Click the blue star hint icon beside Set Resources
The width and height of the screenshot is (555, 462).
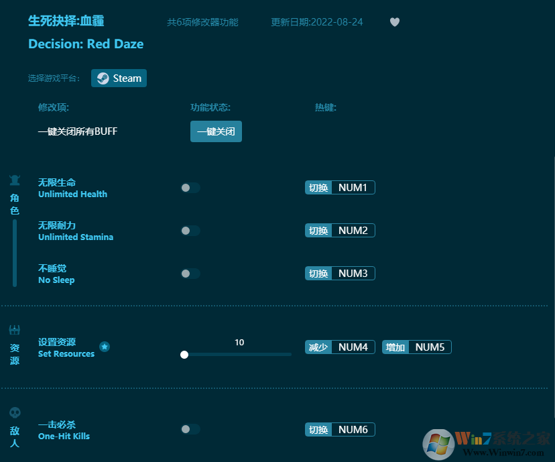(105, 347)
